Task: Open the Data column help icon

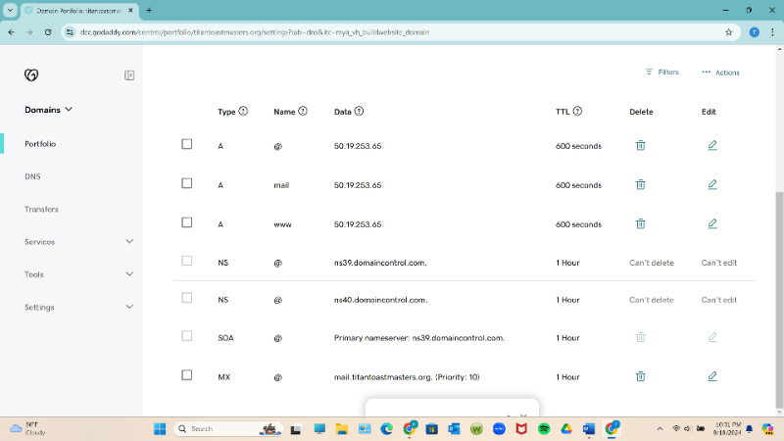Action: coord(359,111)
